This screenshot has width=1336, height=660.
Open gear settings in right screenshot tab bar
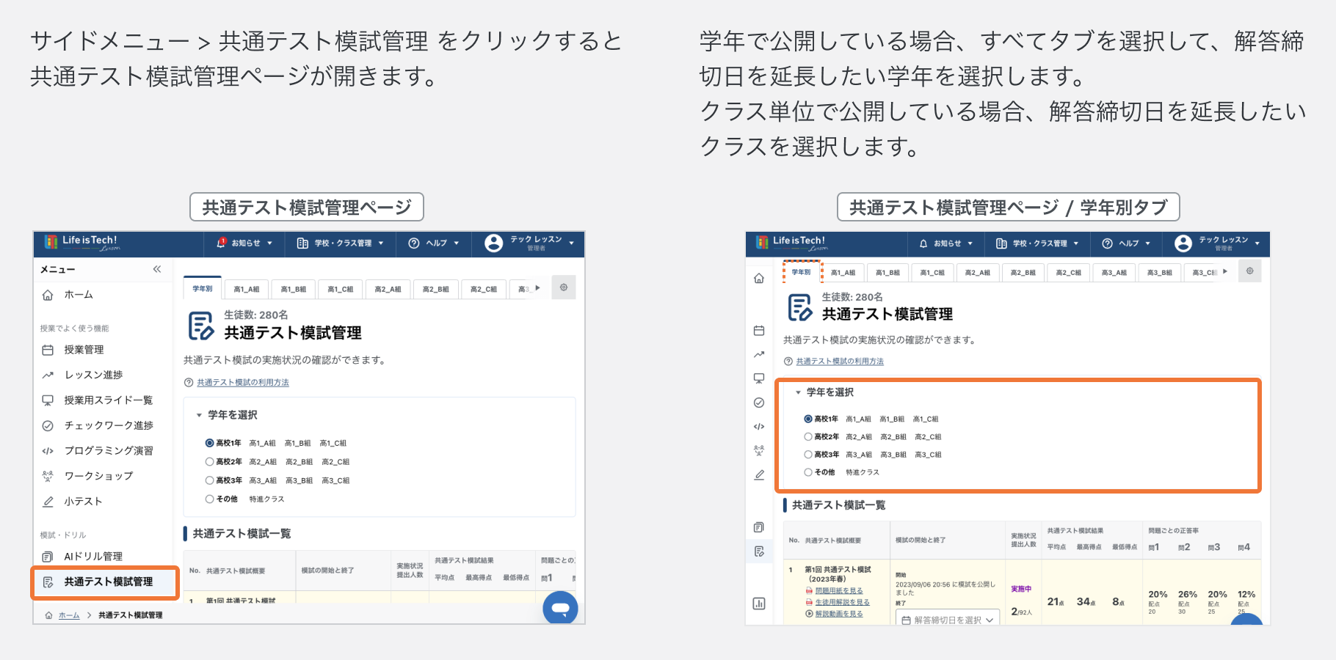[1249, 271]
